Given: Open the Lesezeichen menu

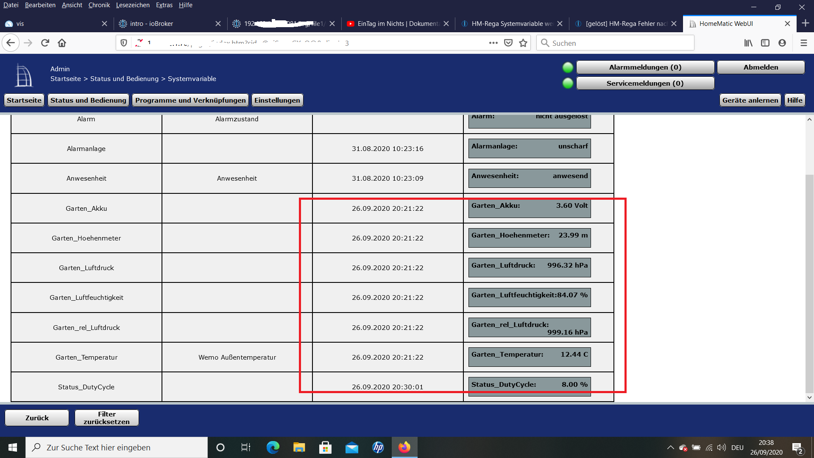Looking at the screenshot, I should (133, 5).
